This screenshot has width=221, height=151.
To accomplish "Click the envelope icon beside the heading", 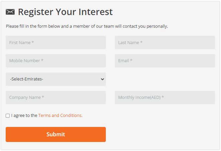I will [10, 12].
